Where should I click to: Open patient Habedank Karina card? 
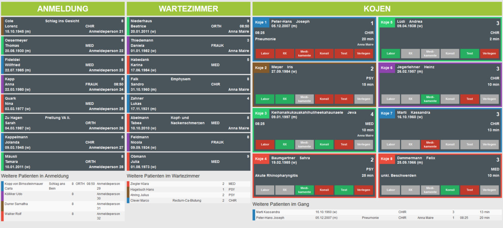[189, 65]
